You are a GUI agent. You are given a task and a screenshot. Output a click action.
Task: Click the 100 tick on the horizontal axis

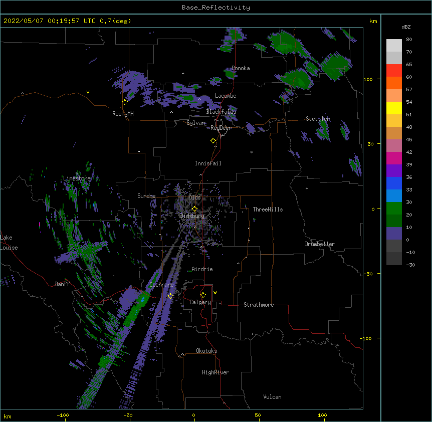tap(322, 415)
